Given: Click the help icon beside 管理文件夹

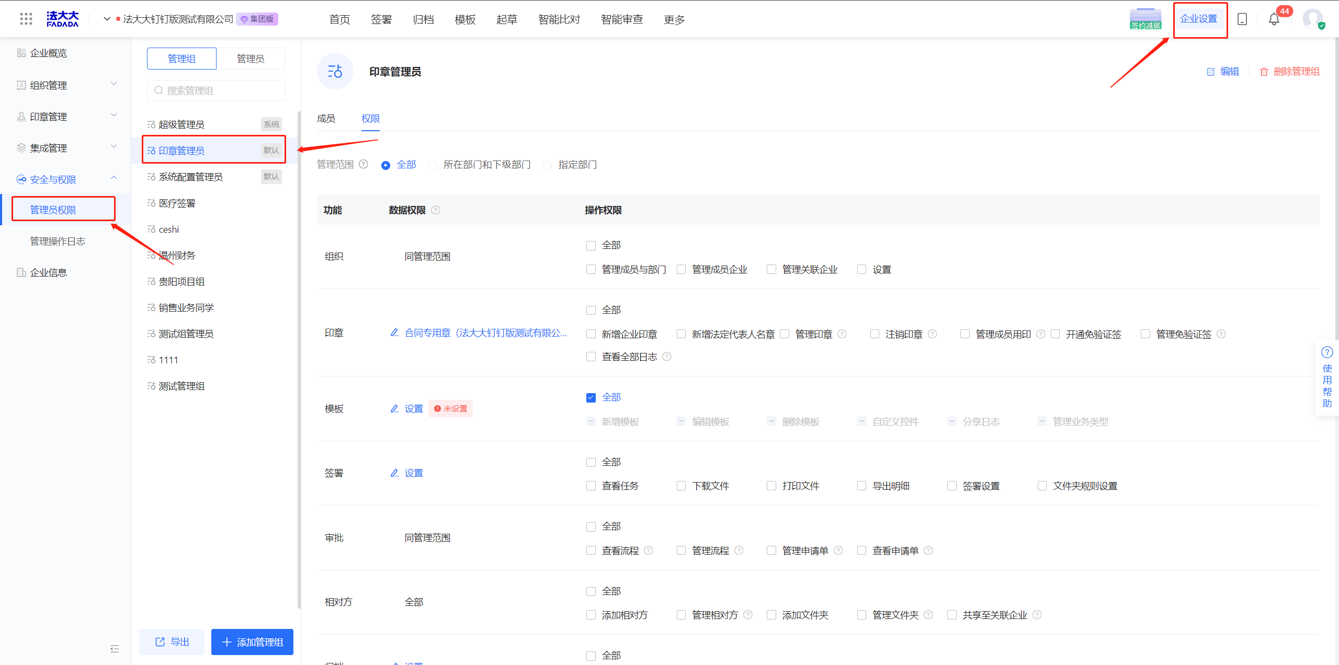Looking at the screenshot, I should pyautogui.click(x=928, y=615).
